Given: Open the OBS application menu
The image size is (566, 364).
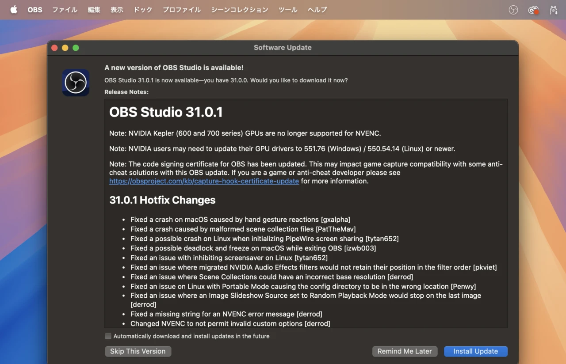Looking at the screenshot, I should click(x=35, y=10).
